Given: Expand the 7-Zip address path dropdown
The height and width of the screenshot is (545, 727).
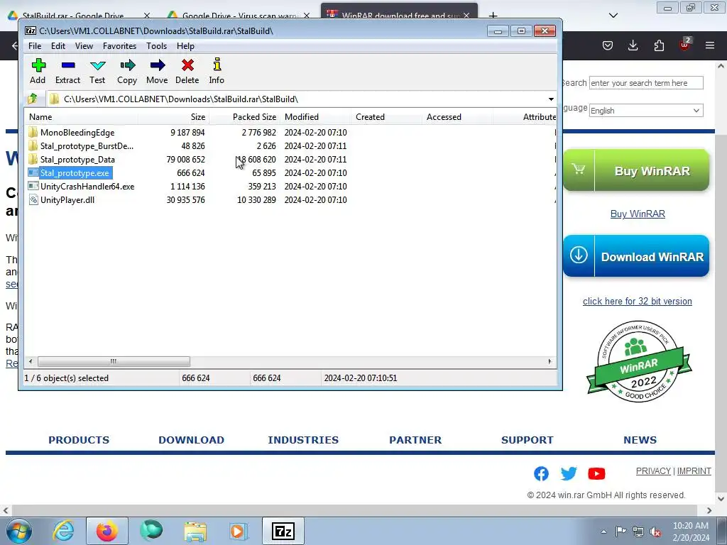Looking at the screenshot, I should tap(551, 99).
